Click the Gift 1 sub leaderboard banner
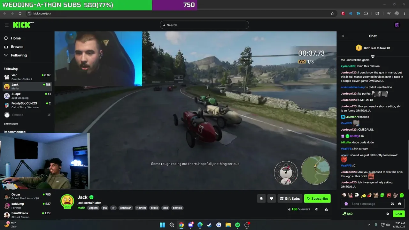The height and width of the screenshot is (230, 409). pyautogui.click(x=373, y=48)
